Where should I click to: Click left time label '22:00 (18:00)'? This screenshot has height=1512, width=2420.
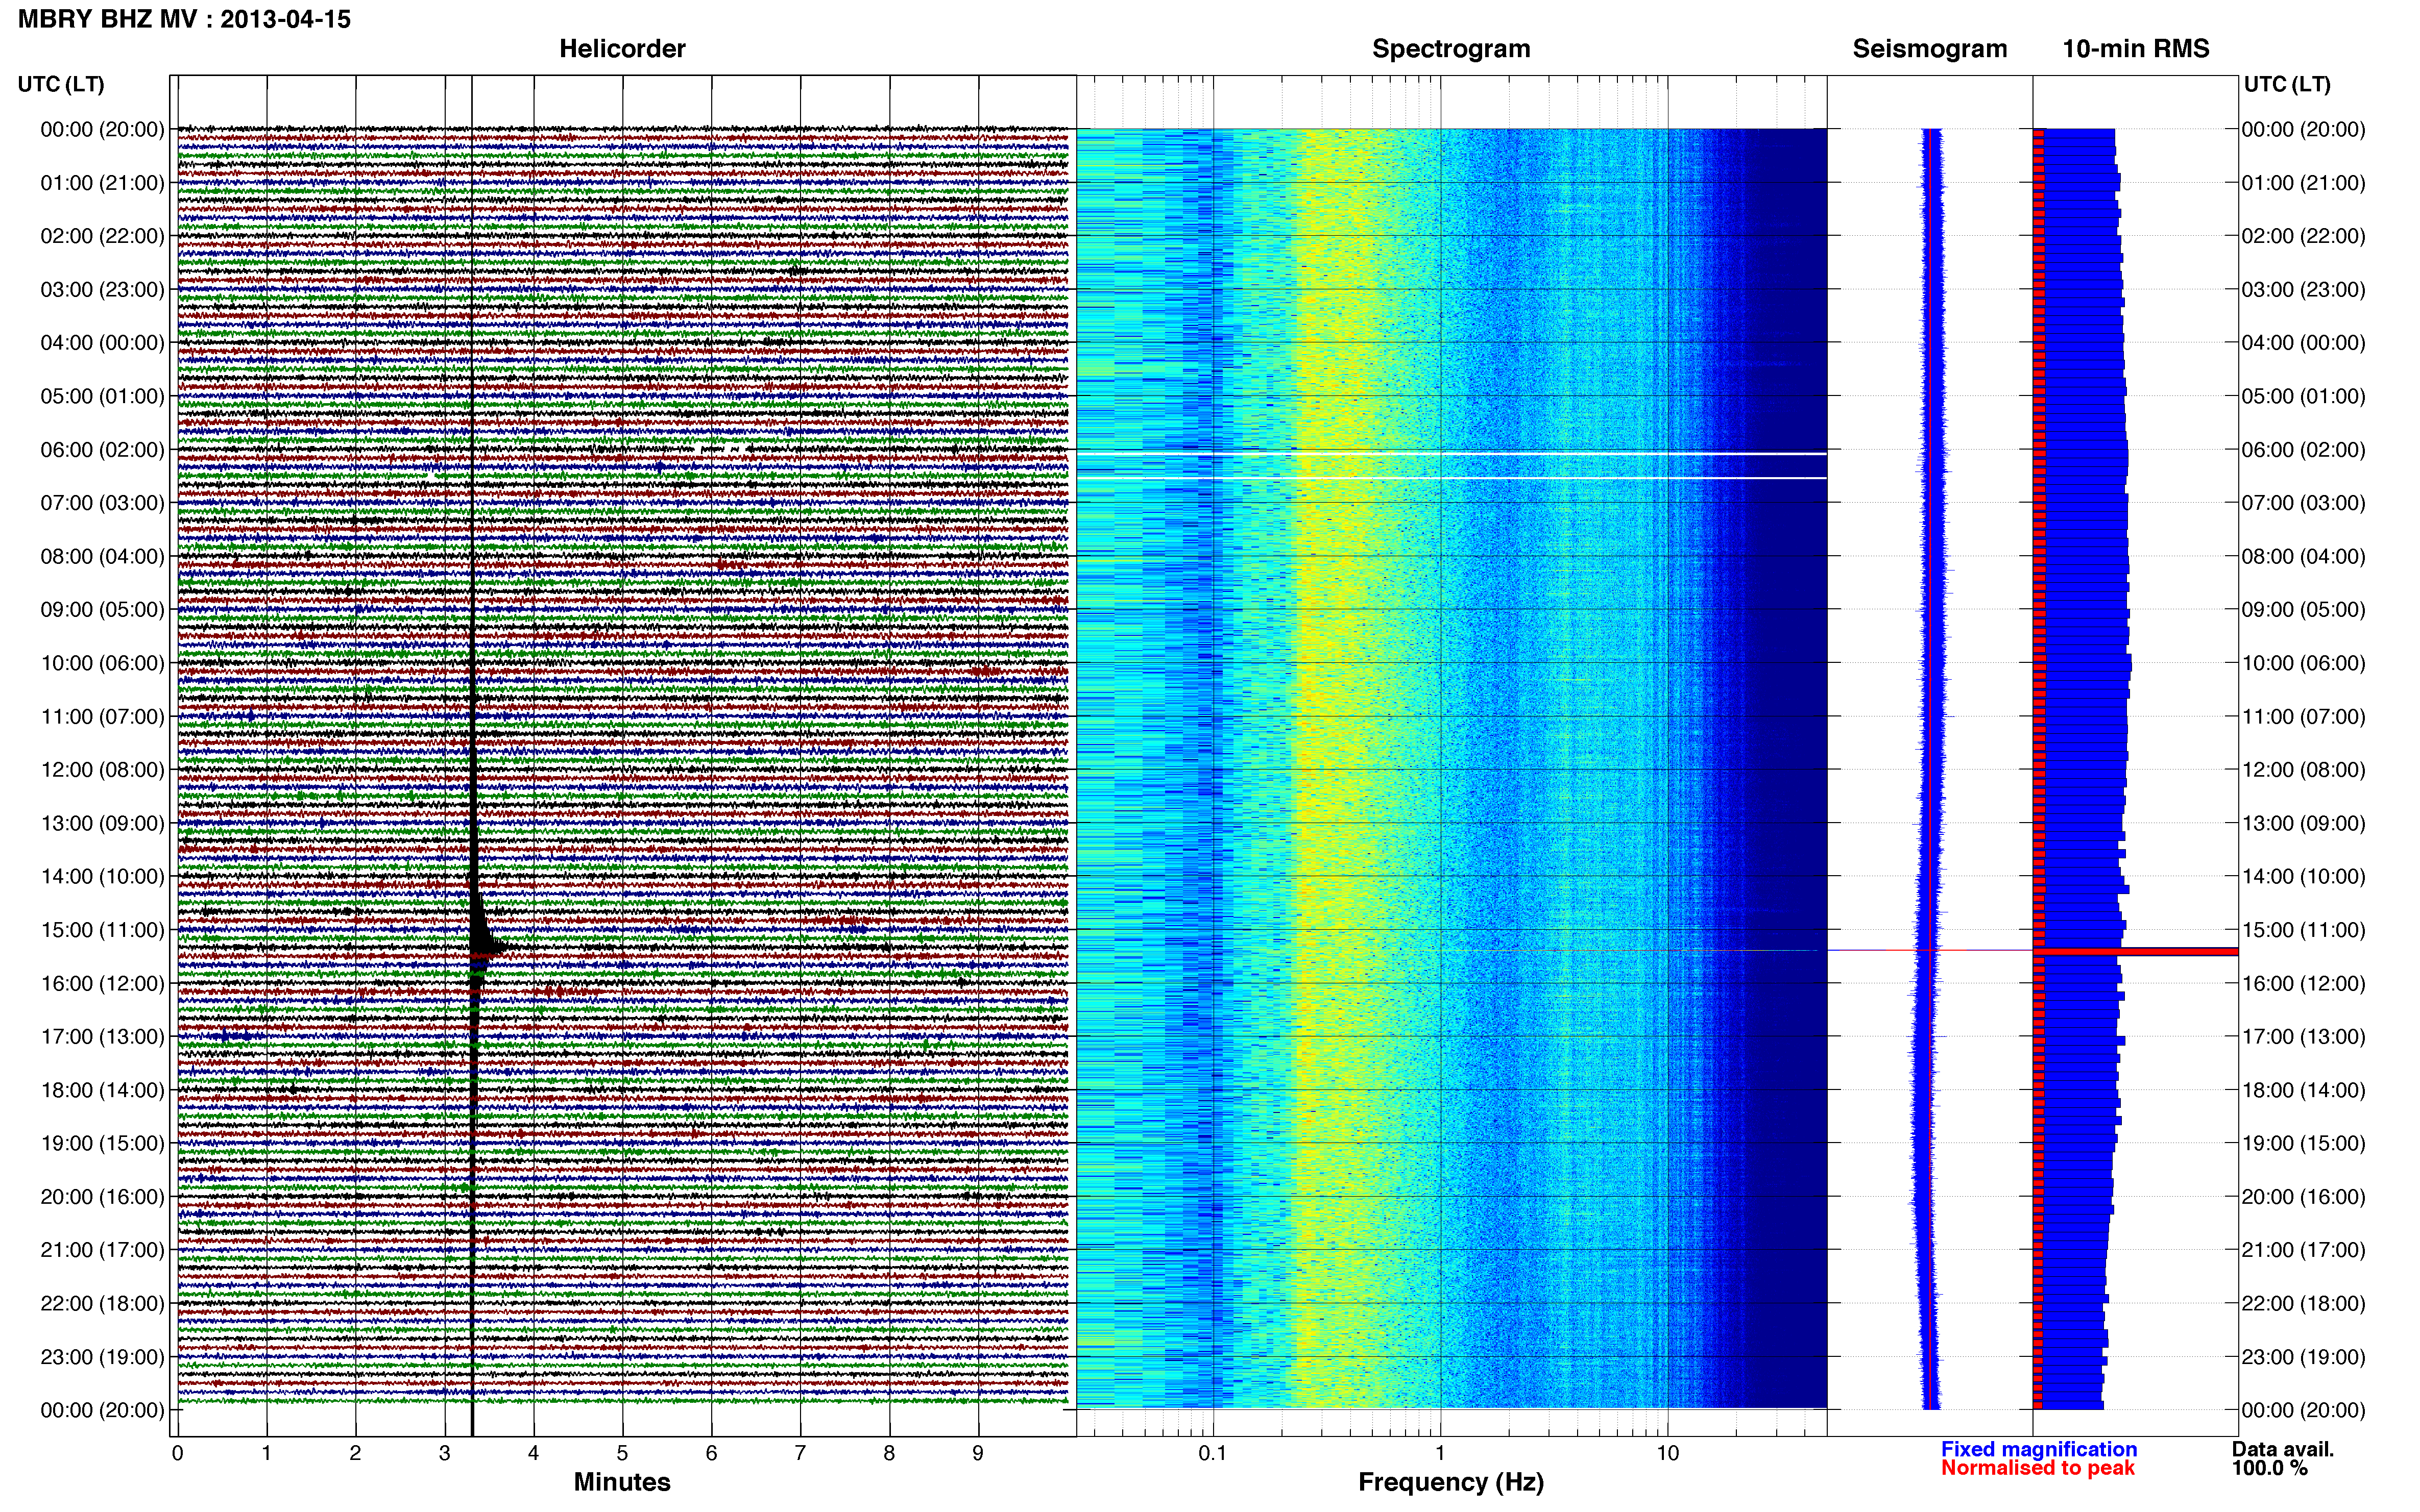[x=102, y=1303]
